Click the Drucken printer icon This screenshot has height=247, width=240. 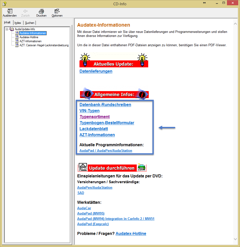[x=41, y=11]
